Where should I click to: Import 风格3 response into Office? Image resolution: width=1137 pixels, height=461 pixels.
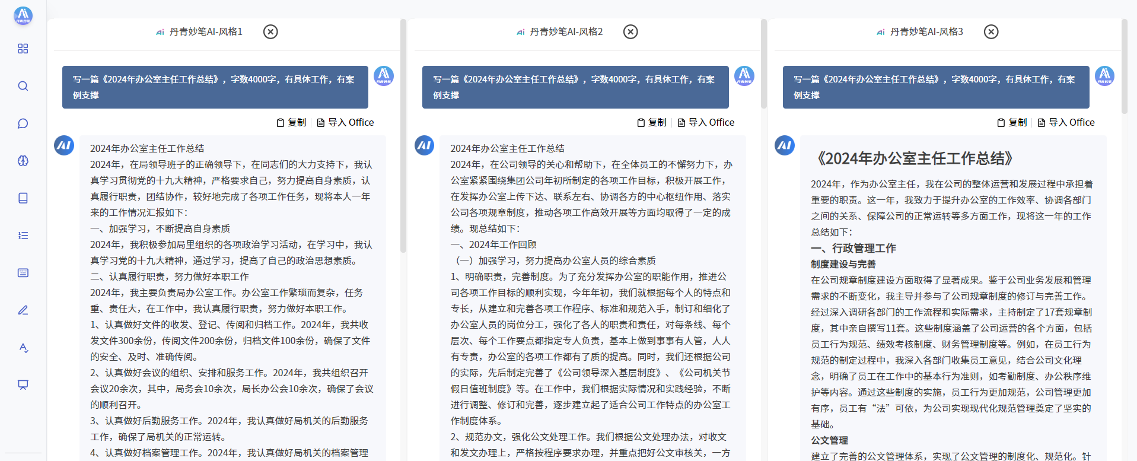pos(1066,122)
